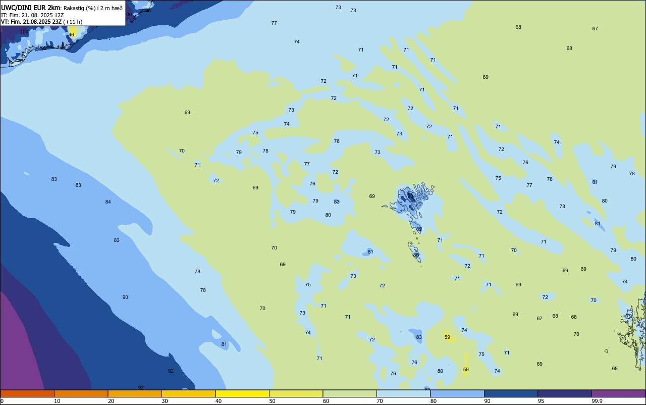
Task: Click the '84' humidity value on the map
Action: point(108,202)
